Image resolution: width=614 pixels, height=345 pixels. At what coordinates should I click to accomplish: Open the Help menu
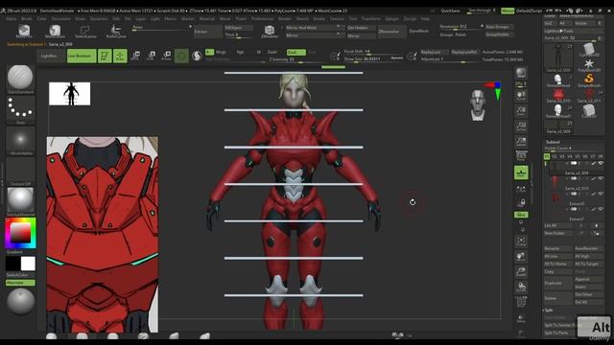tap(425, 19)
